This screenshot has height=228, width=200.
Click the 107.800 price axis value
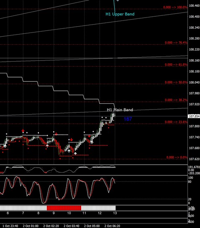click(x=194, y=126)
